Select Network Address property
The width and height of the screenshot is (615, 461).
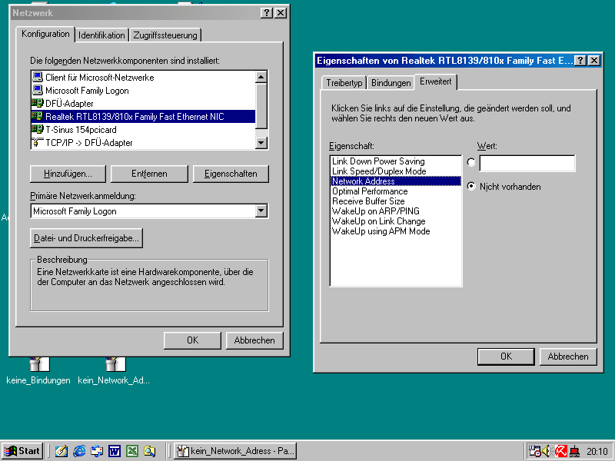point(396,181)
